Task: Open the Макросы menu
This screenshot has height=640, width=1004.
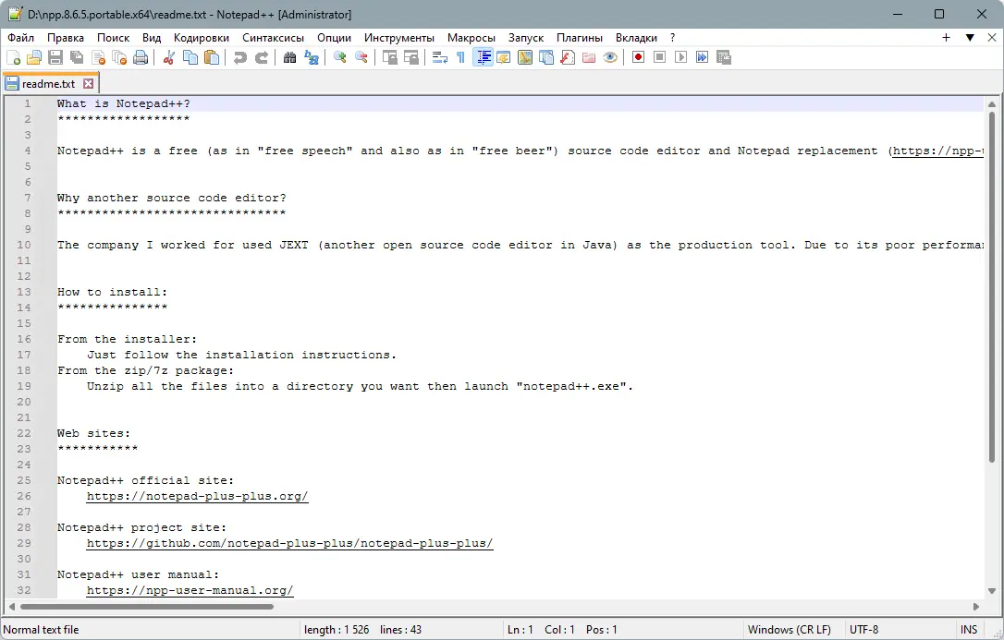Action: (471, 38)
